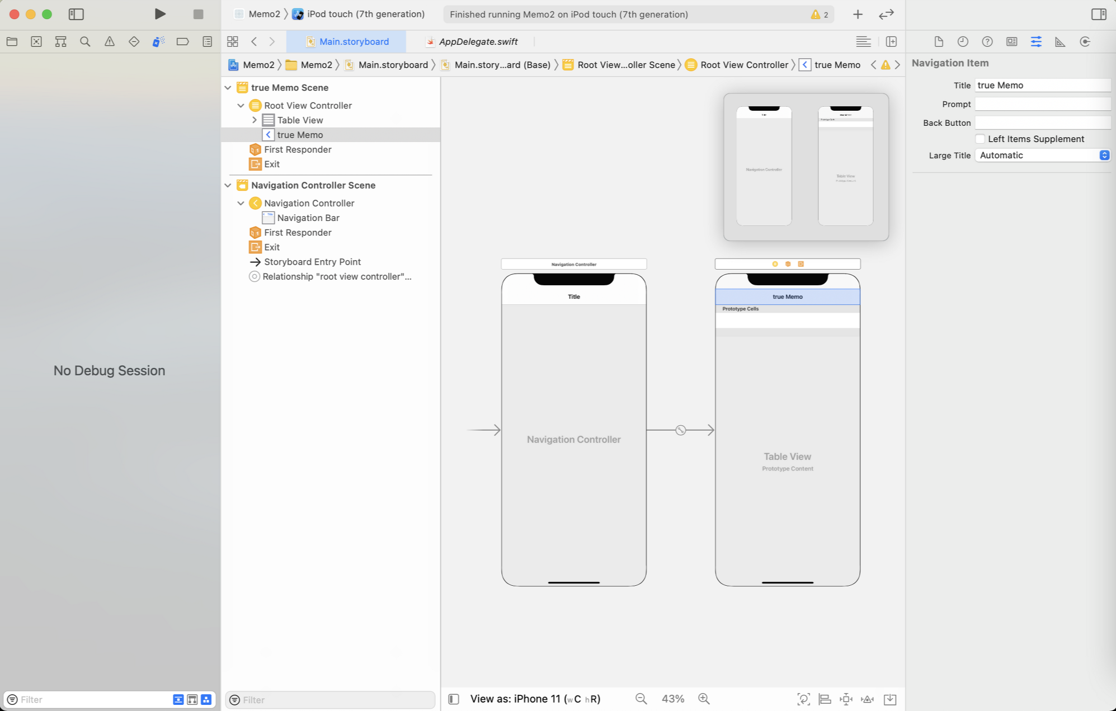
Task: Open the Find navigator magnifier icon
Action: pos(85,41)
